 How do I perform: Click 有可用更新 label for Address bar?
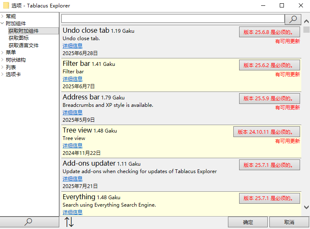(x=288, y=108)
